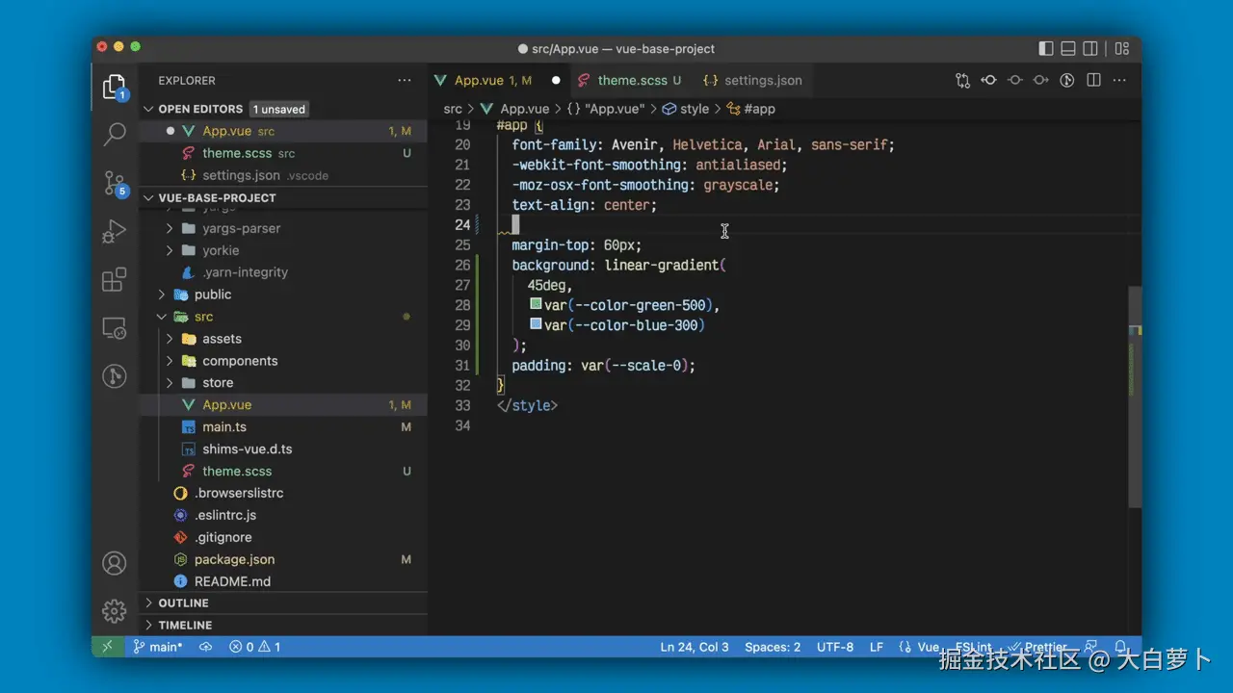Open remote window indicator in status bar
Screen dimensions: 1233x693
point(108,647)
